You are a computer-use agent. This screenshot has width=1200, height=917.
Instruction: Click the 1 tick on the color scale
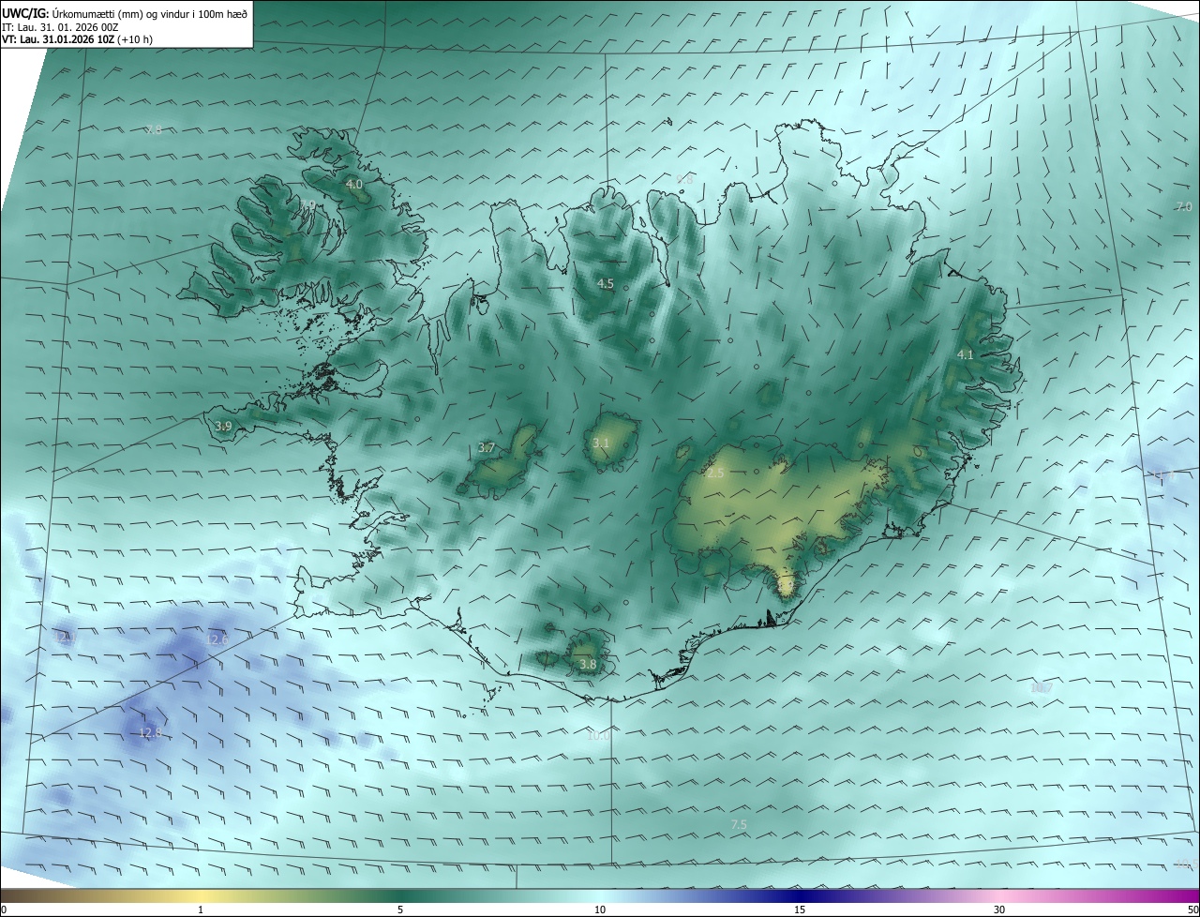[x=201, y=909]
